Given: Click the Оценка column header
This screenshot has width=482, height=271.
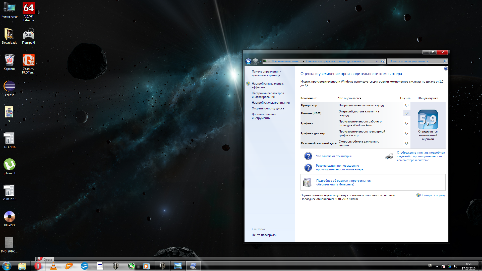Looking at the screenshot, I should (405, 98).
